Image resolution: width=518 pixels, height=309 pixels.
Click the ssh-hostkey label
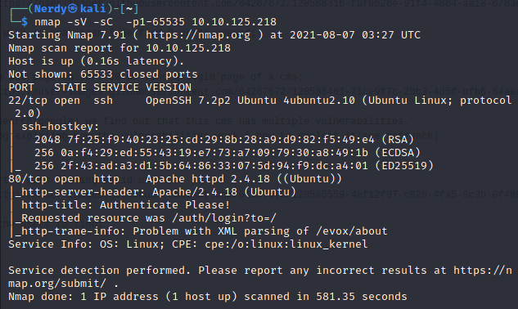60,127
